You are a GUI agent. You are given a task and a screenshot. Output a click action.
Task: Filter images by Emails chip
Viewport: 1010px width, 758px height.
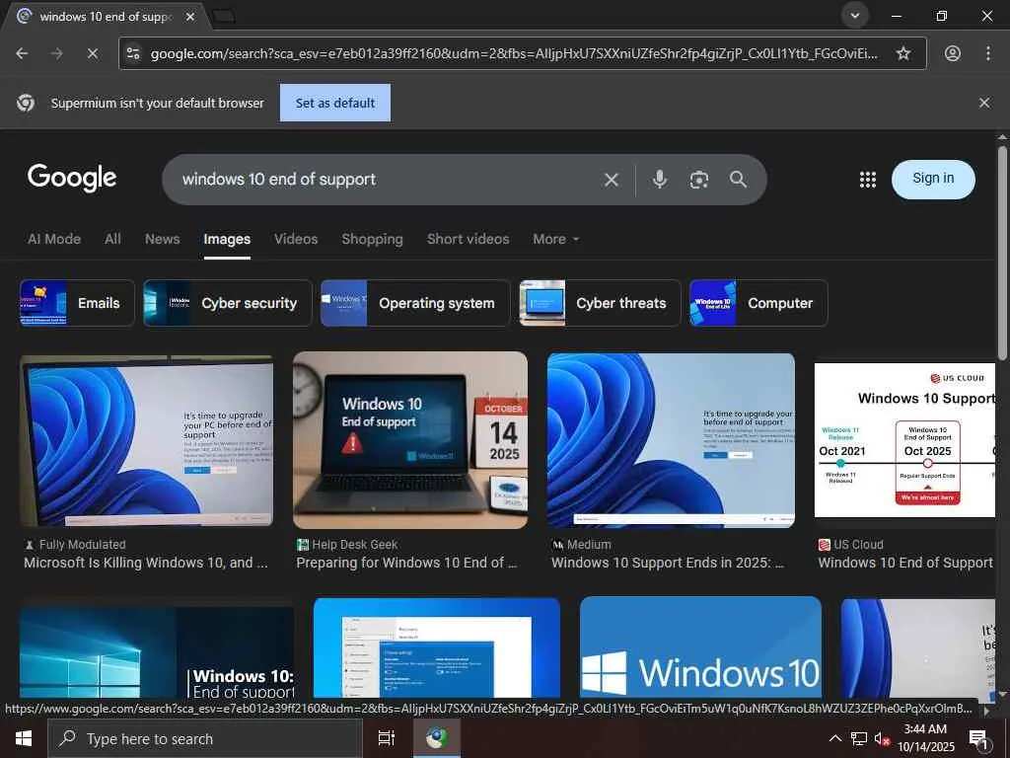[x=77, y=303]
